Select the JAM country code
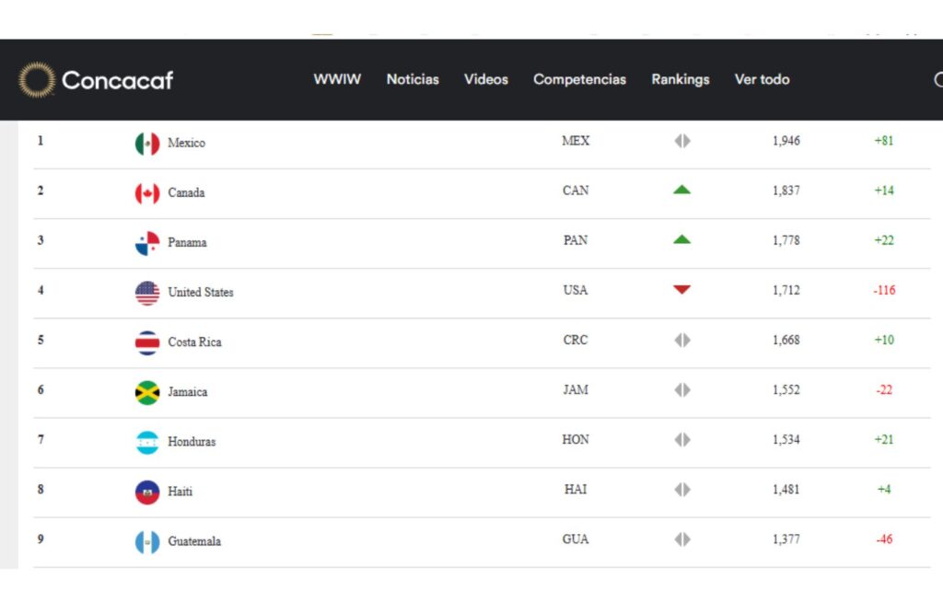 click(576, 390)
